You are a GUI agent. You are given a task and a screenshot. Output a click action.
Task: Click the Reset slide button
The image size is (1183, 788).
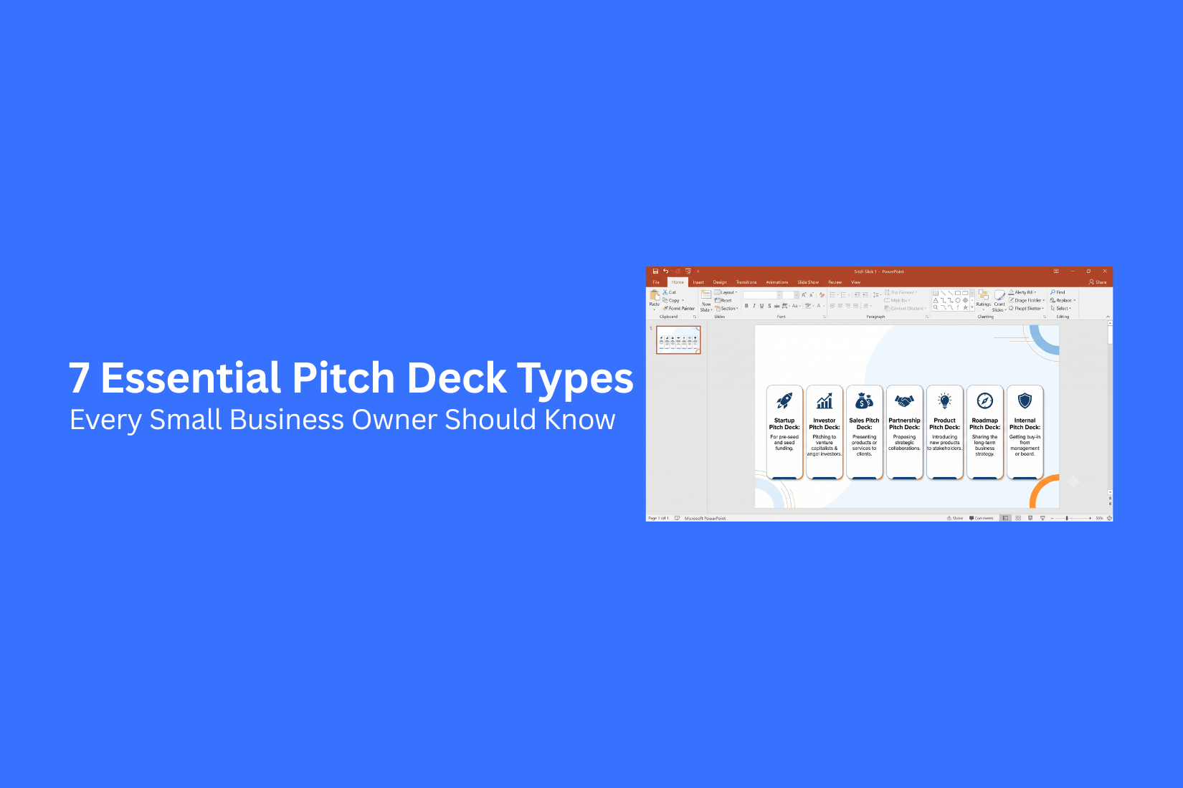(723, 300)
